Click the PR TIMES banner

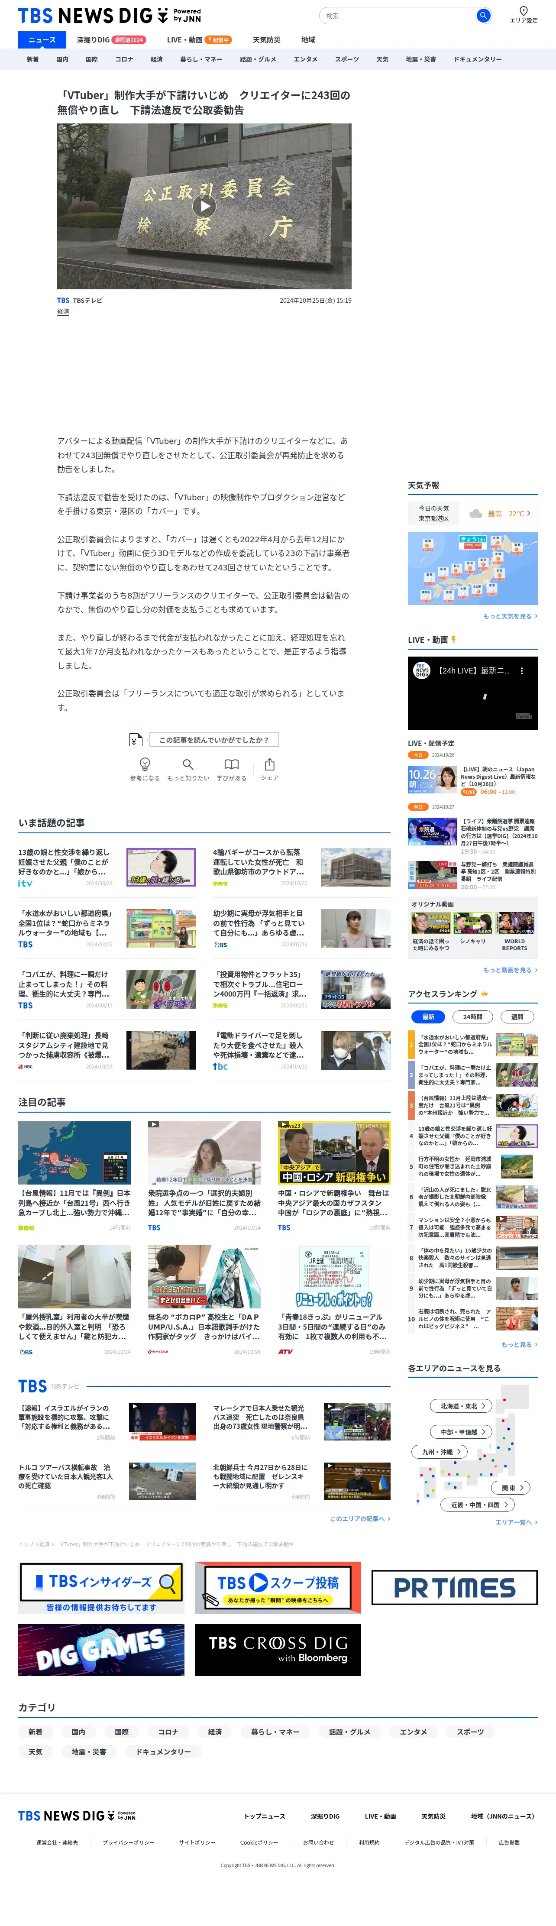454,1587
